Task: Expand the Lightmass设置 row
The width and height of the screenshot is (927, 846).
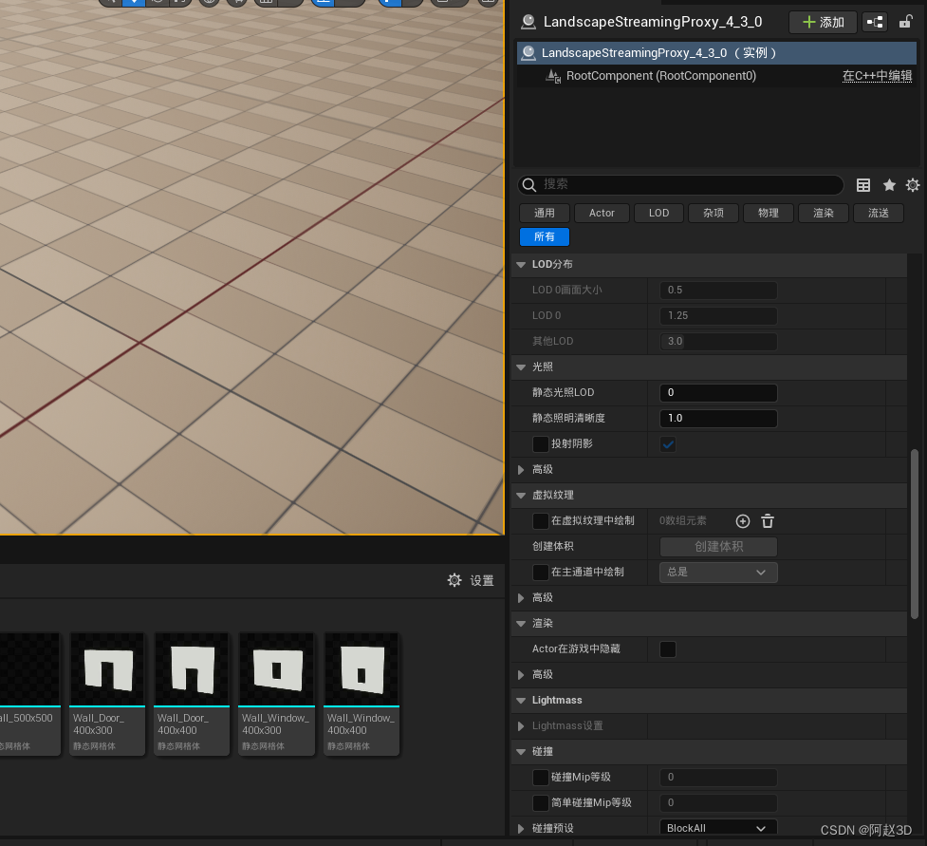Action: (521, 726)
